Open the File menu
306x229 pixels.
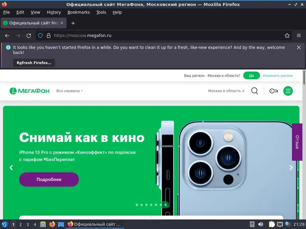(x=7, y=12)
